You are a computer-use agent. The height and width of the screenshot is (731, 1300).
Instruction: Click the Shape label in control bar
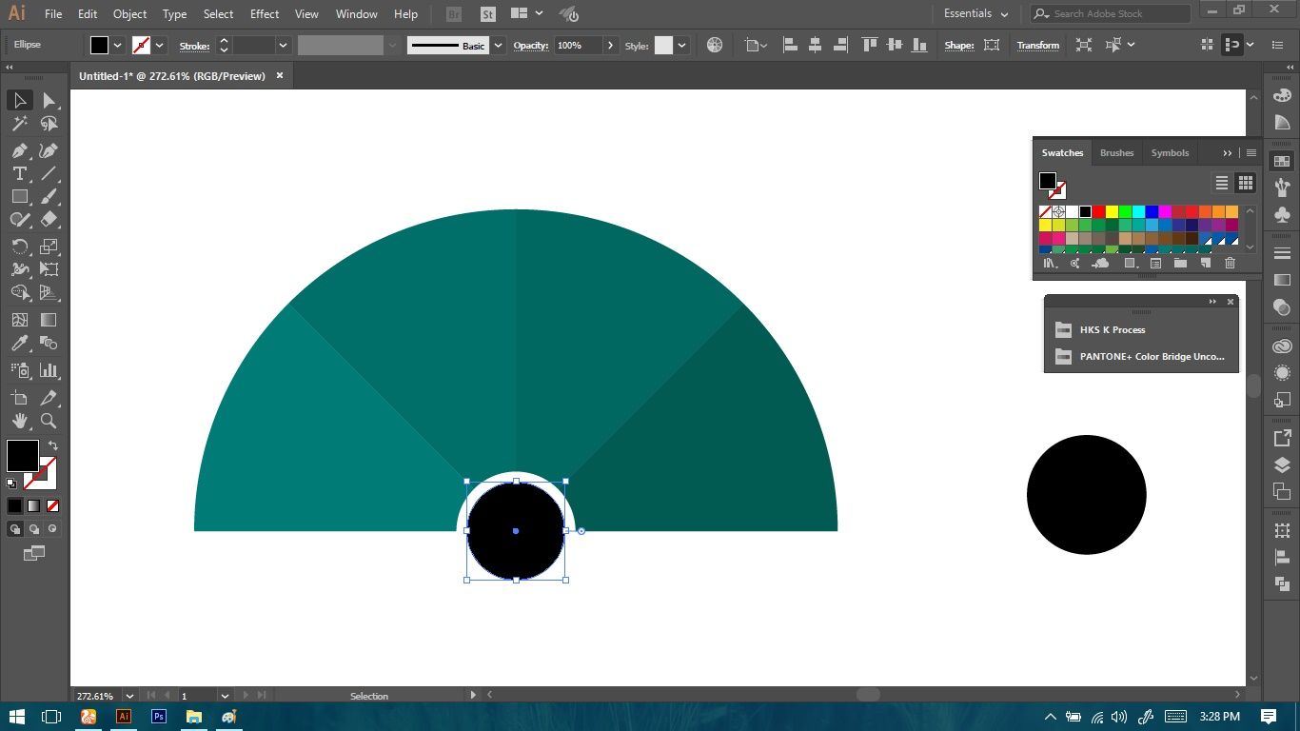tap(959, 45)
